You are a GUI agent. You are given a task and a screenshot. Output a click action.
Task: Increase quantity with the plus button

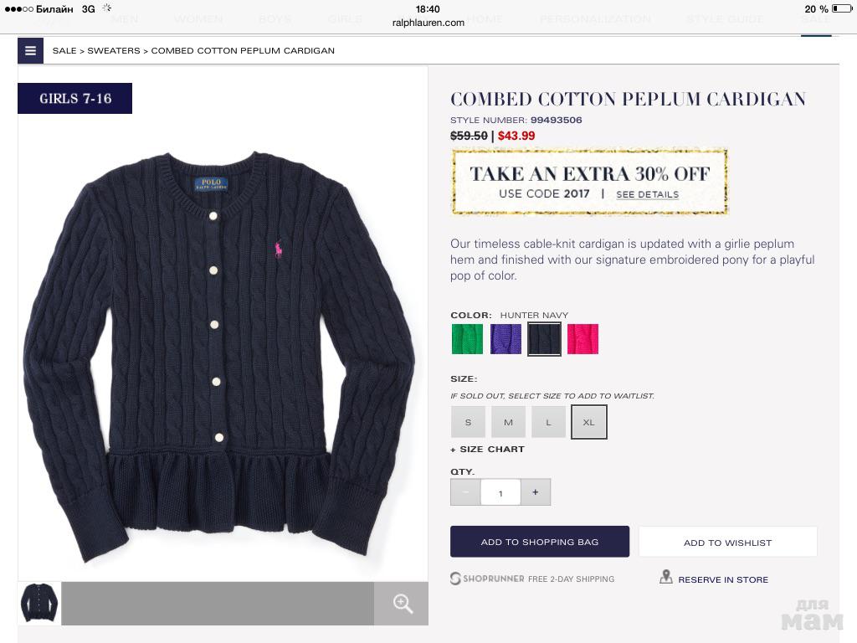click(x=535, y=492)
